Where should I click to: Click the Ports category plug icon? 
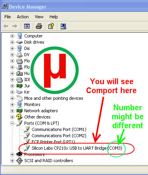[x=19, y=123]
